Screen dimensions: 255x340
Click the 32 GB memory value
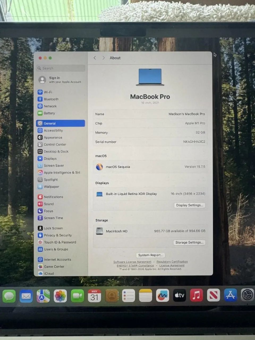(200, 132)
